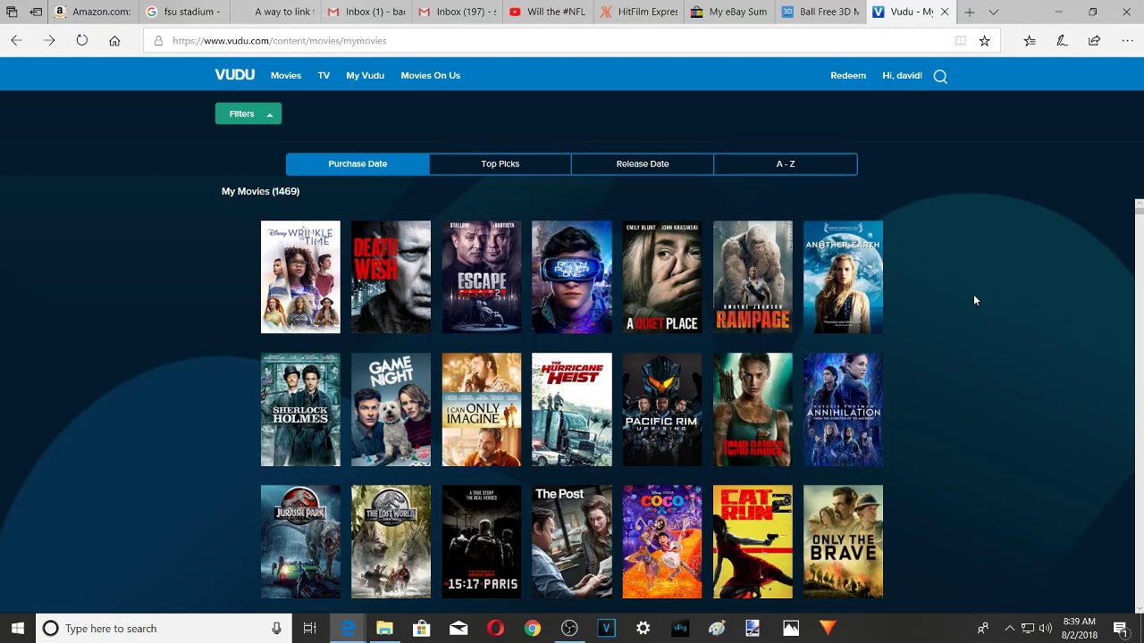Open the Coco movie poster

[x=662, y=541]
